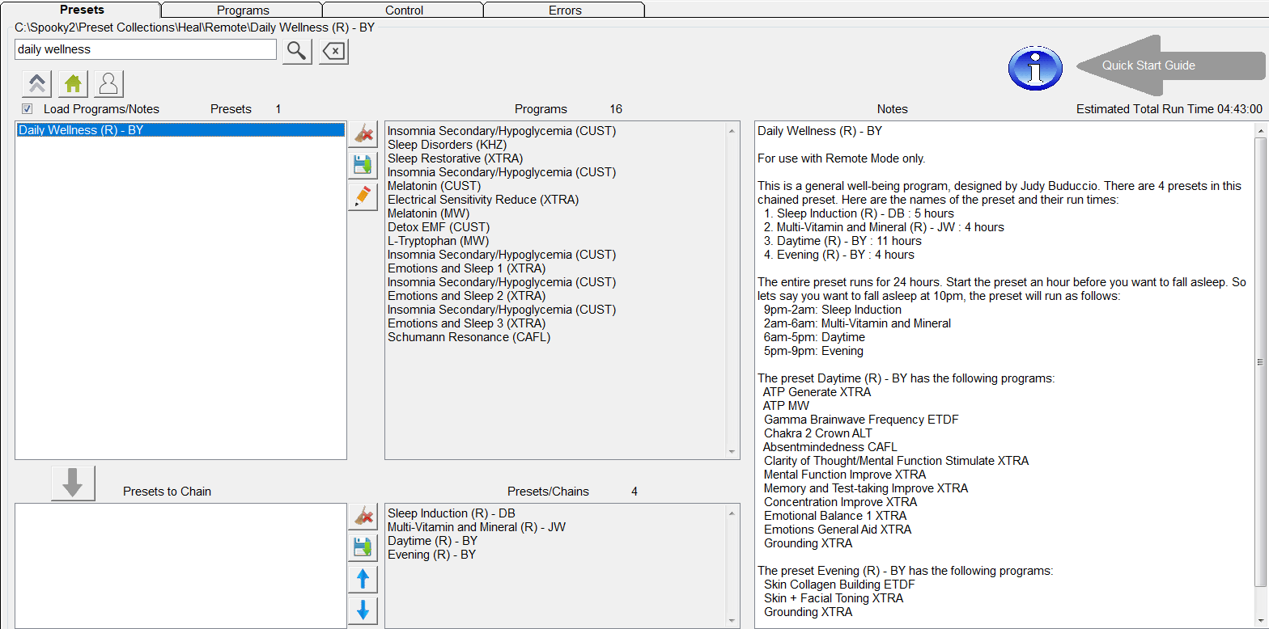Click the 'daily wellness' search field
Viewport: 1269px width, 629px height.
146,49
